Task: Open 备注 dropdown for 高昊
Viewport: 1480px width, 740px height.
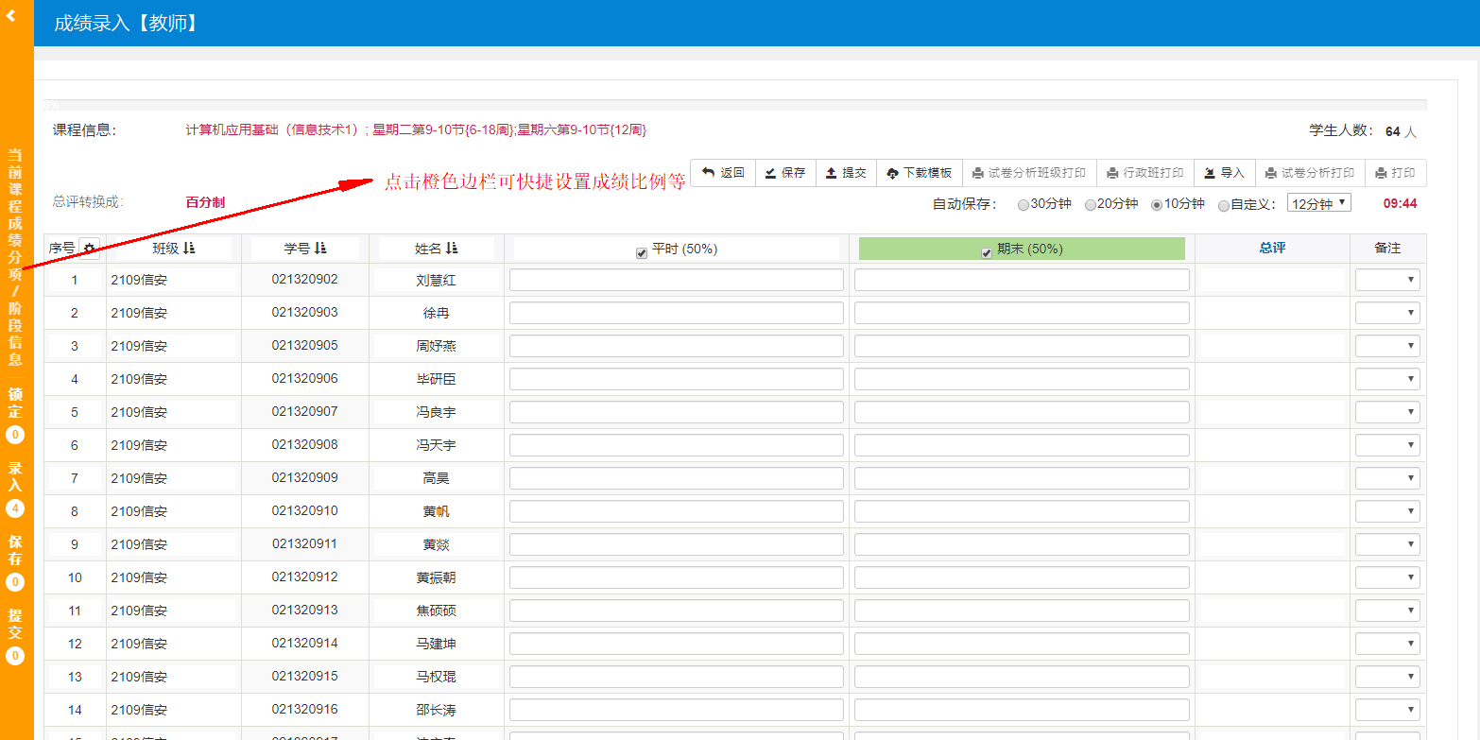Action: (x=1387, y=478)
